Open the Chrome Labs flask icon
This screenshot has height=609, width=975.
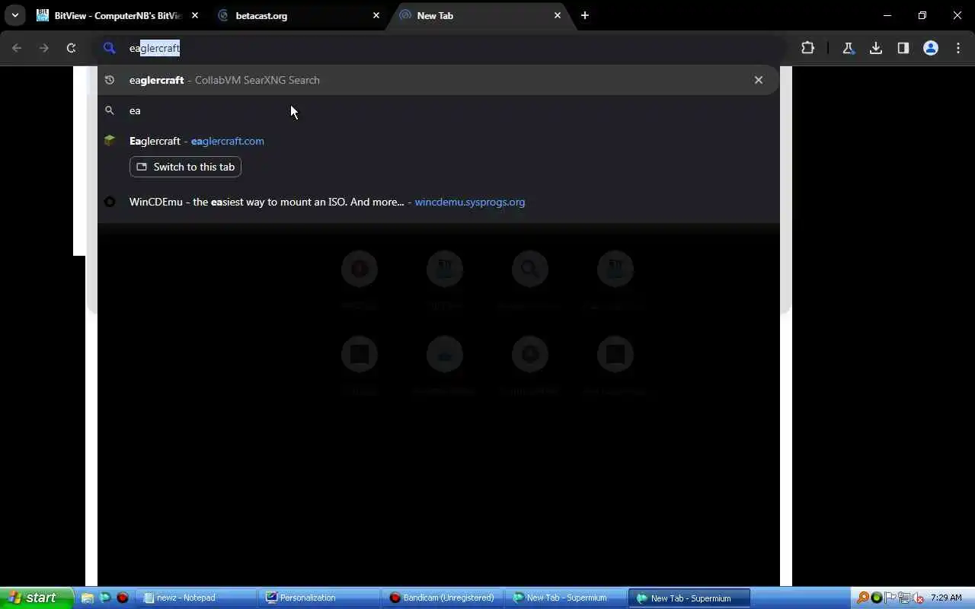click(849, 48)
